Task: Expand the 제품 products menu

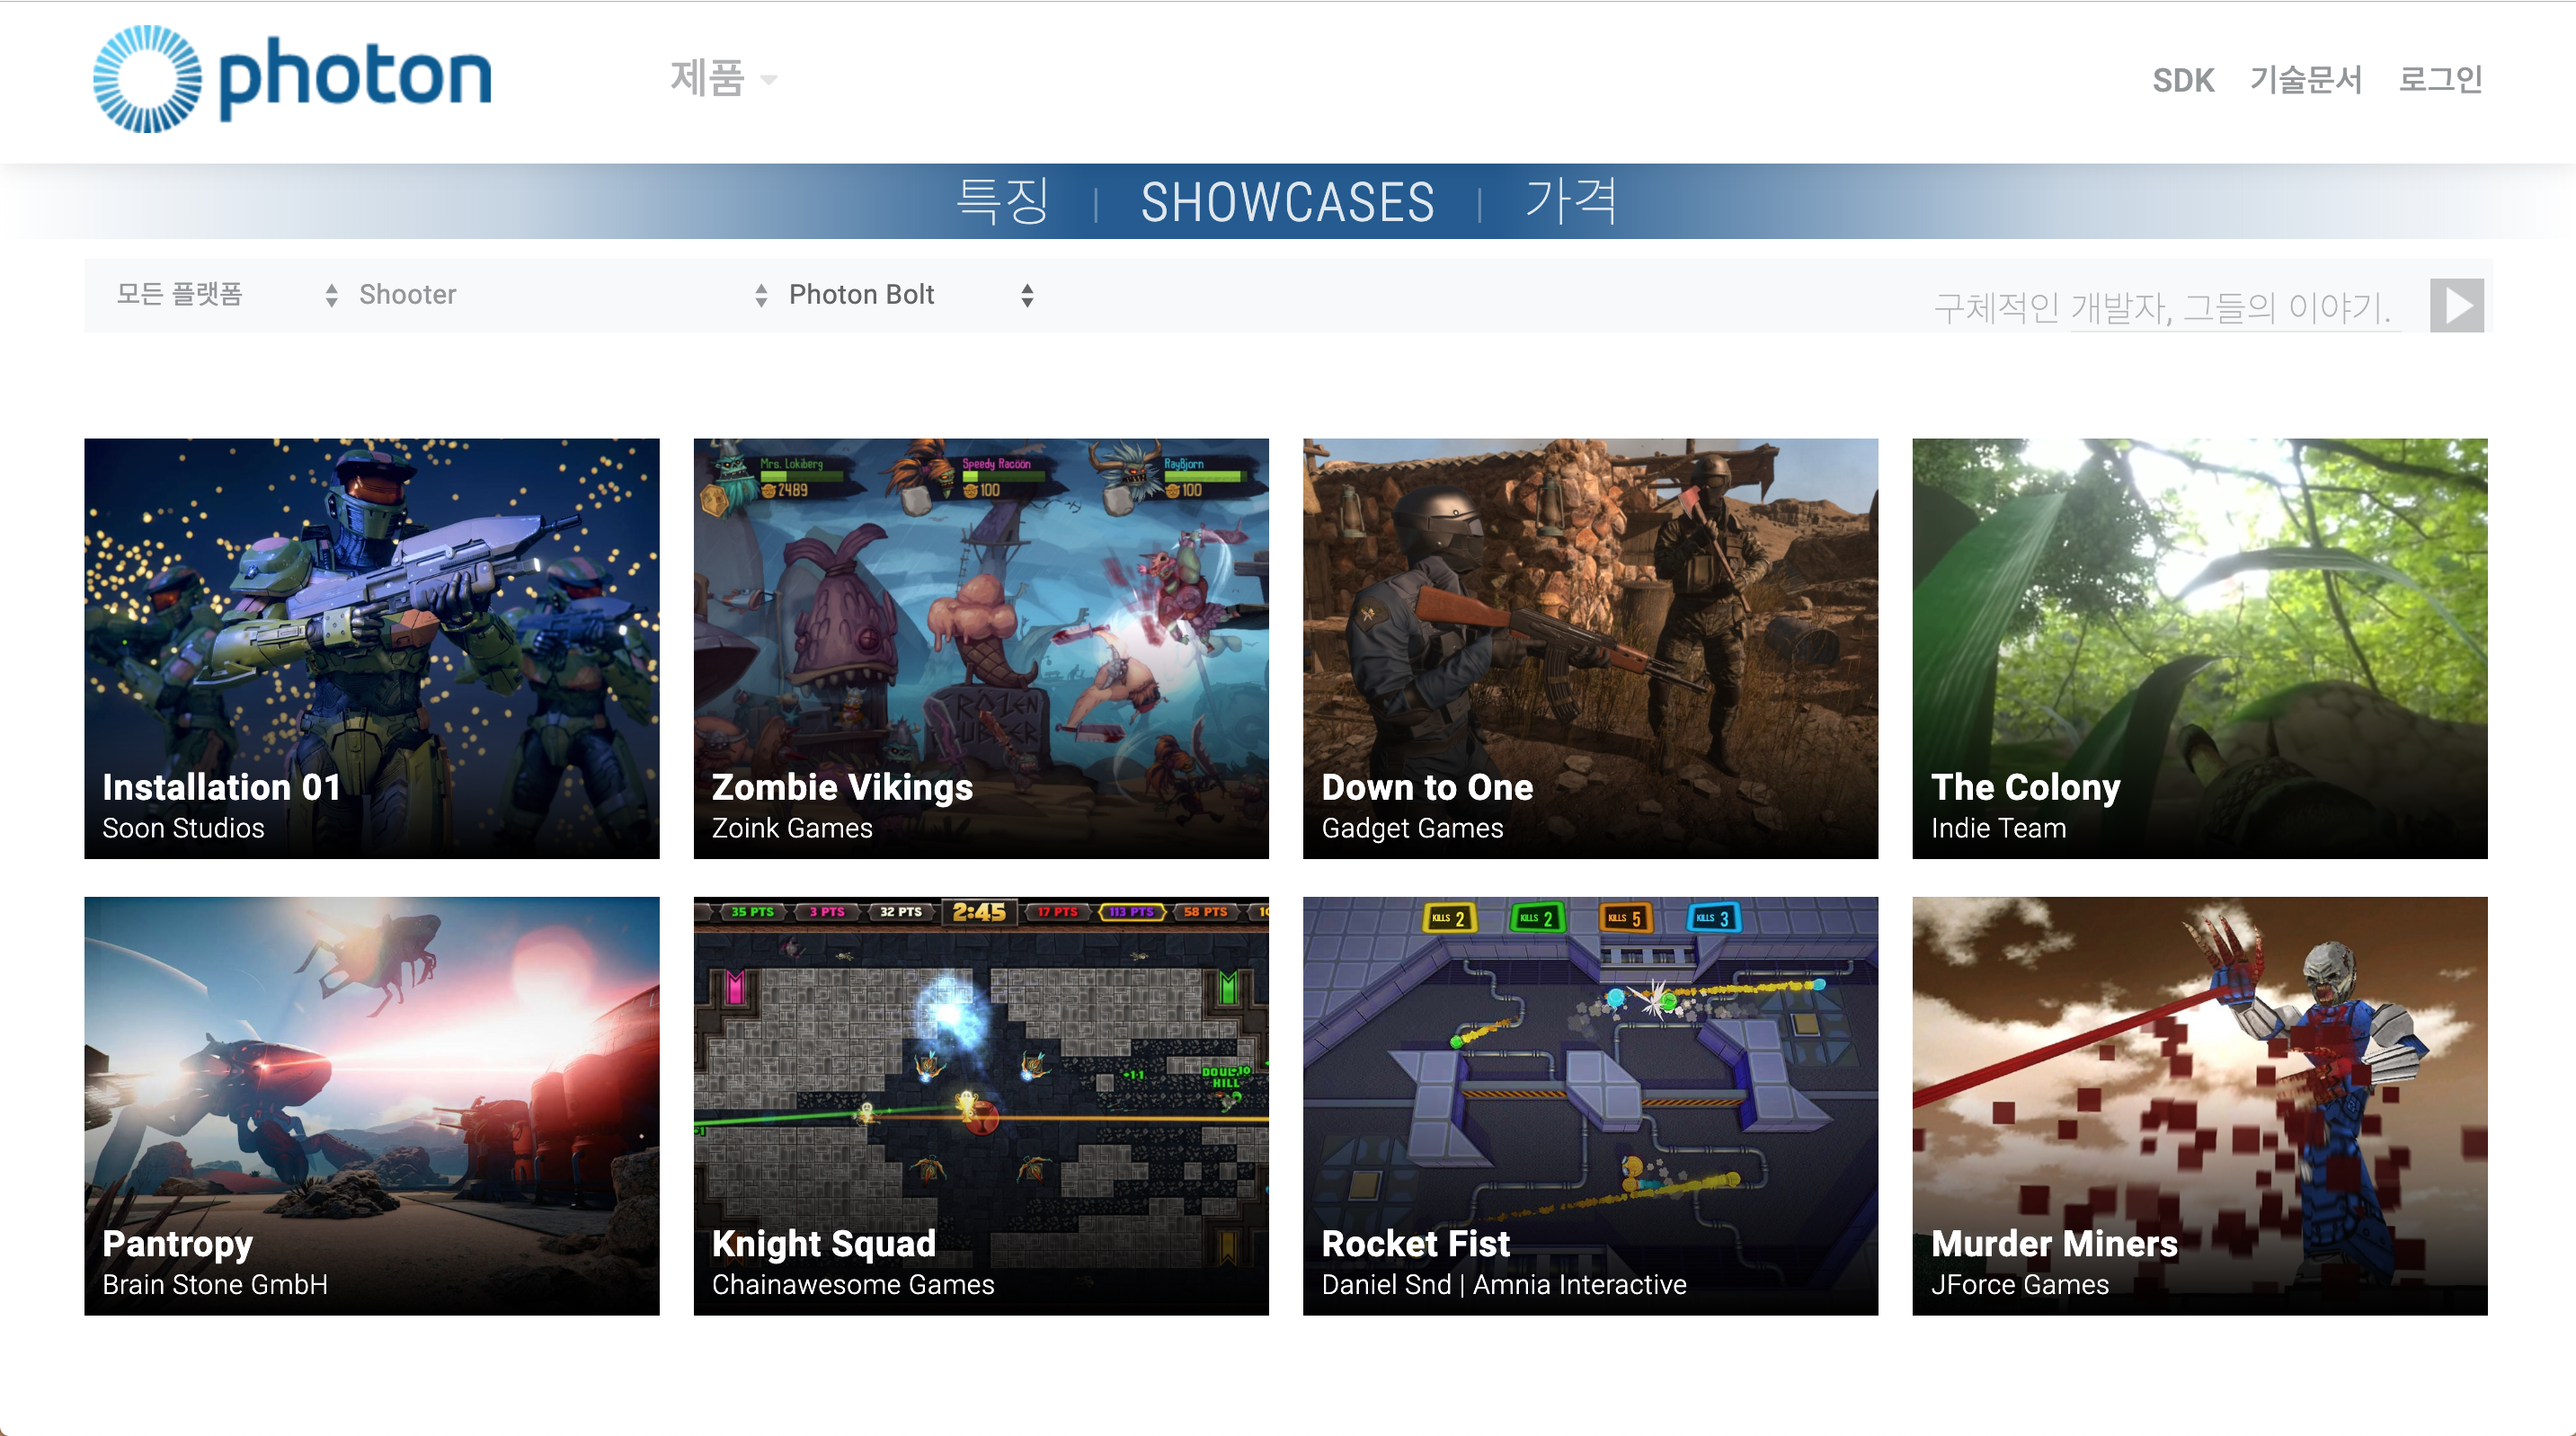Action: (722, 79)
